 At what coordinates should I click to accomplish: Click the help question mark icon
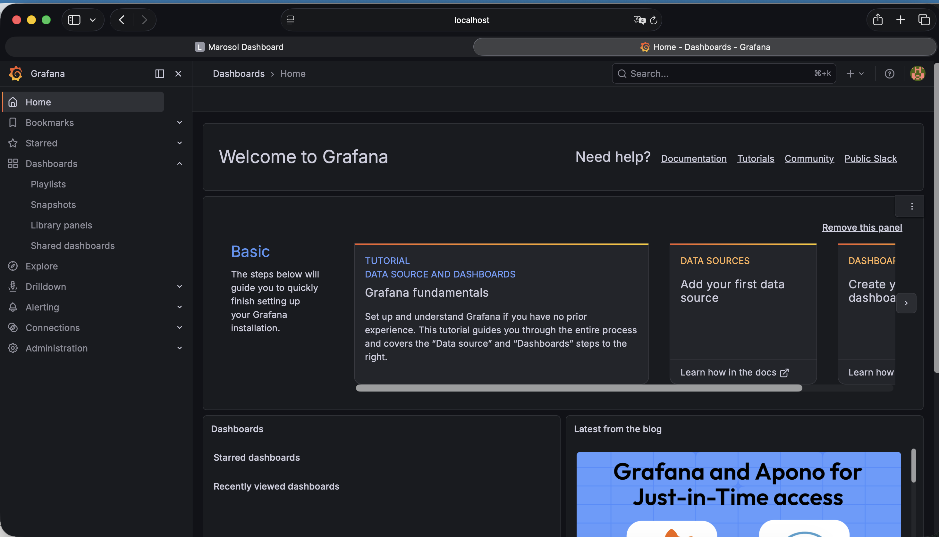[x=889, y=74]
